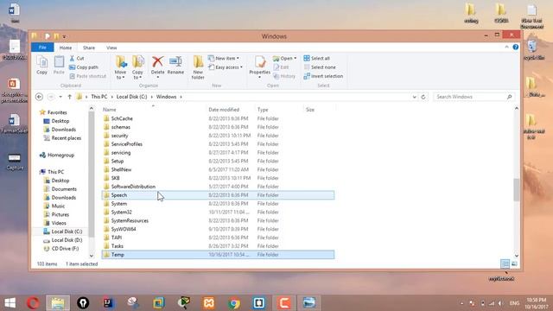The width and height of the screenshot is (553, 311).
Task: Open the New item dropdown
Action: click(x=224, y=58)
